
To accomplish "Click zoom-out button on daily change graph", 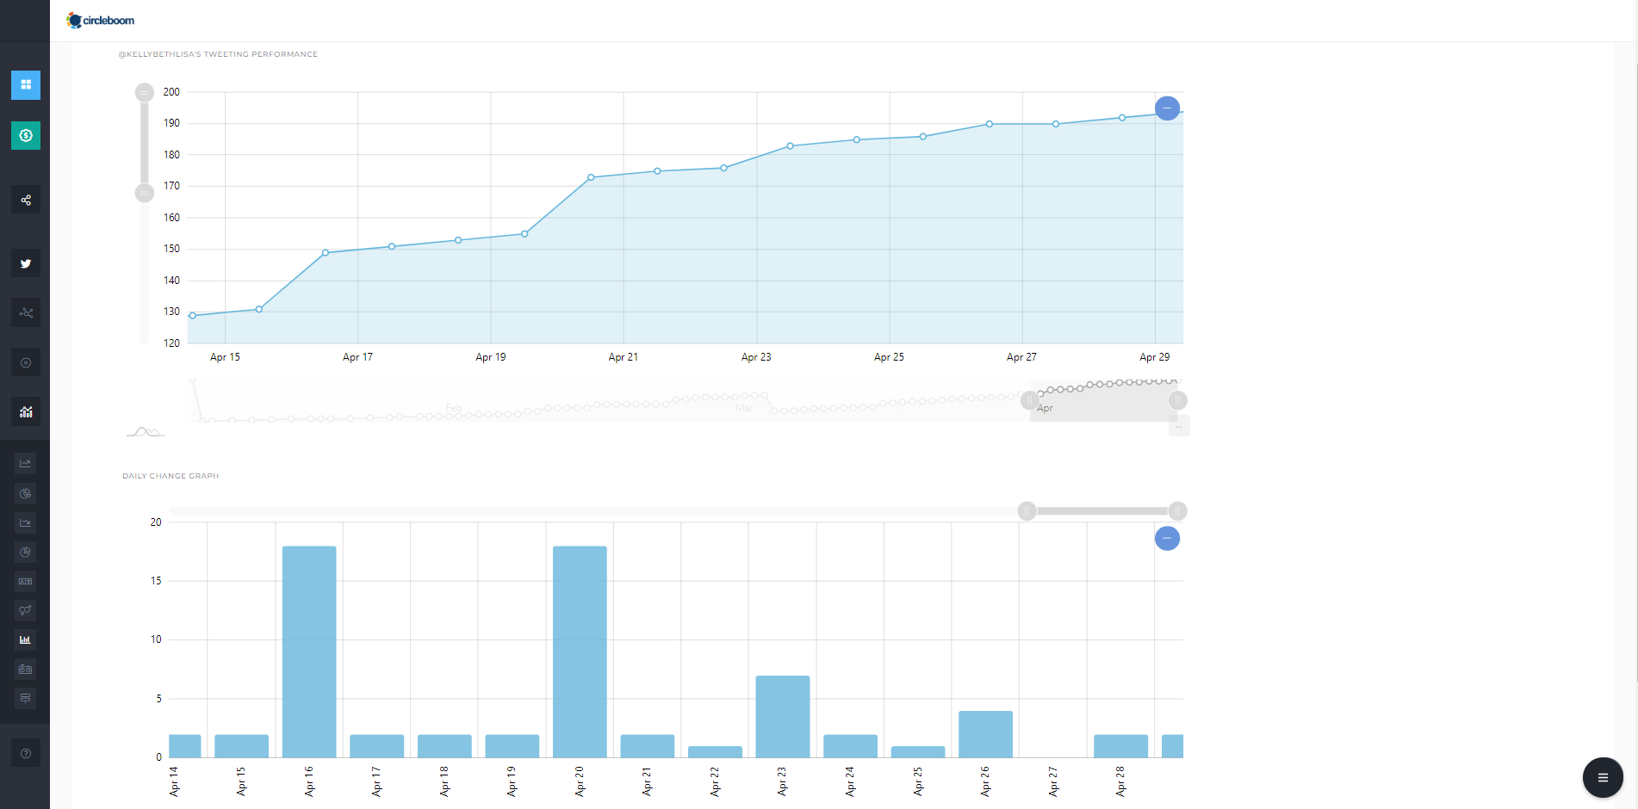I will click(x=1167, y=539).
